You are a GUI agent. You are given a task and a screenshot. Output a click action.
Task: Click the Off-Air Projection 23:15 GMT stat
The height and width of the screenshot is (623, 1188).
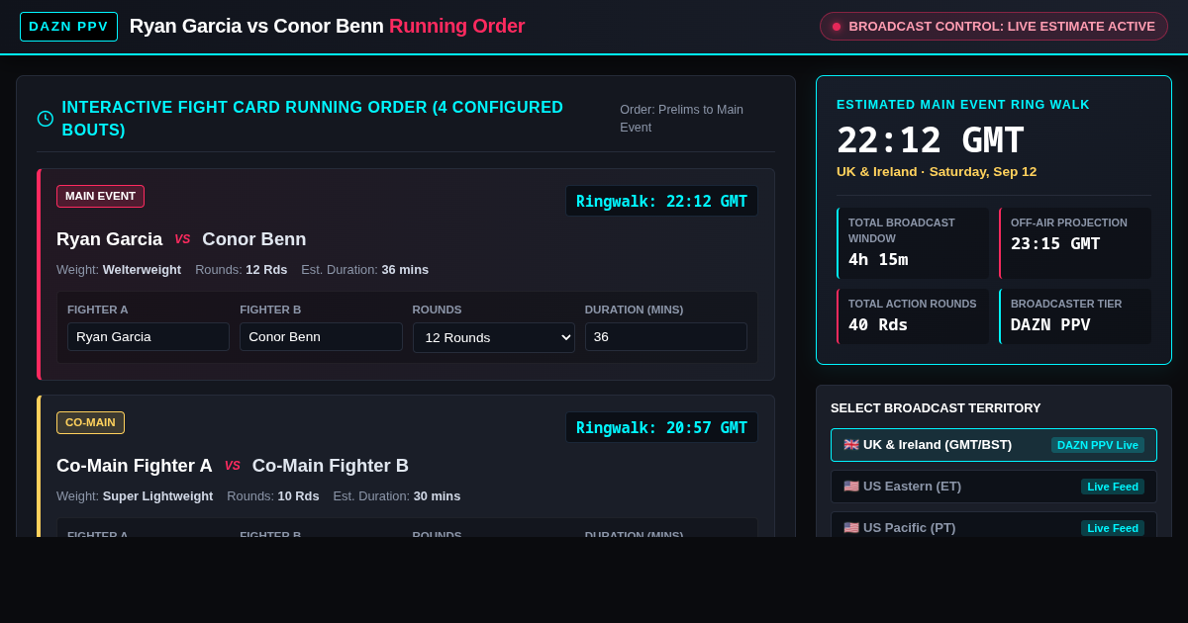coord(1075,243)
